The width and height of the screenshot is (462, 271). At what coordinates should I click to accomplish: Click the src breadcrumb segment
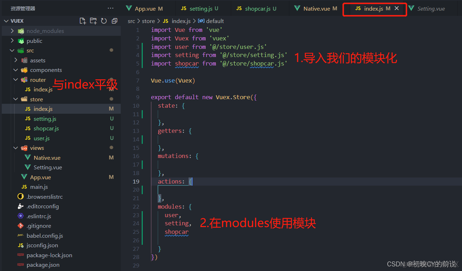point(131,21)
